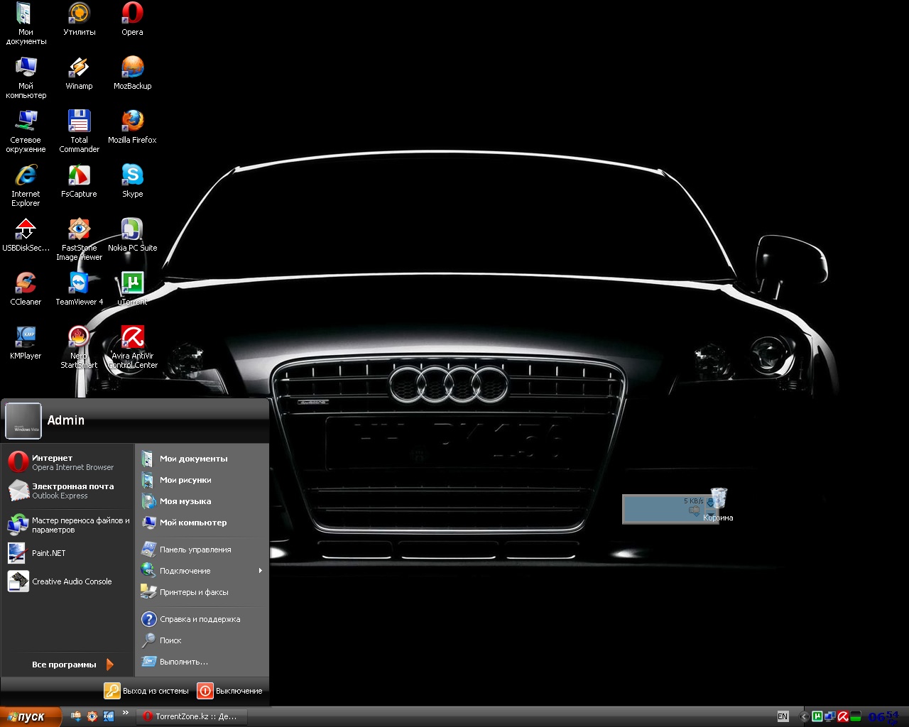Select the Сетевое окружение desktop icon

[x=26, y=131]
